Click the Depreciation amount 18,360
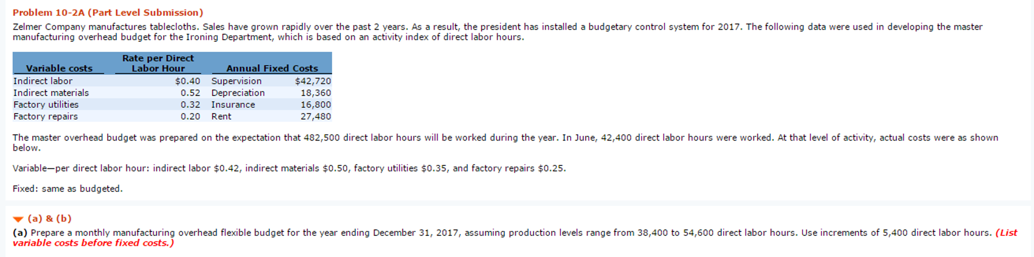The height and width of the screenshot is (257, 1034). [x=316, y=93]
